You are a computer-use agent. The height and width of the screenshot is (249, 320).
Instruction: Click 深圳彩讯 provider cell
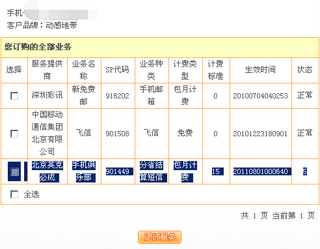[x=47, y=95]
